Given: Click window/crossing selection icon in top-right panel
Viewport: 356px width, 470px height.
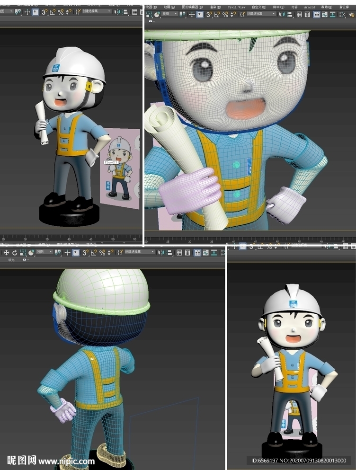Looking at the screenshot, I should pyautogui.click(x=149, y=14).
